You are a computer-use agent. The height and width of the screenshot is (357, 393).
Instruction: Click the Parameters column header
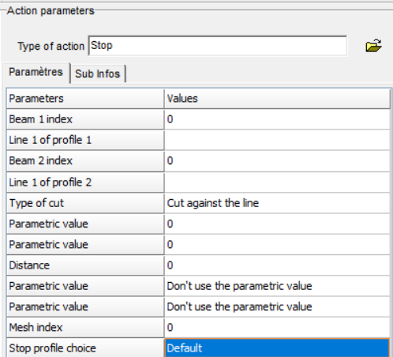click(x=85, y=99)
